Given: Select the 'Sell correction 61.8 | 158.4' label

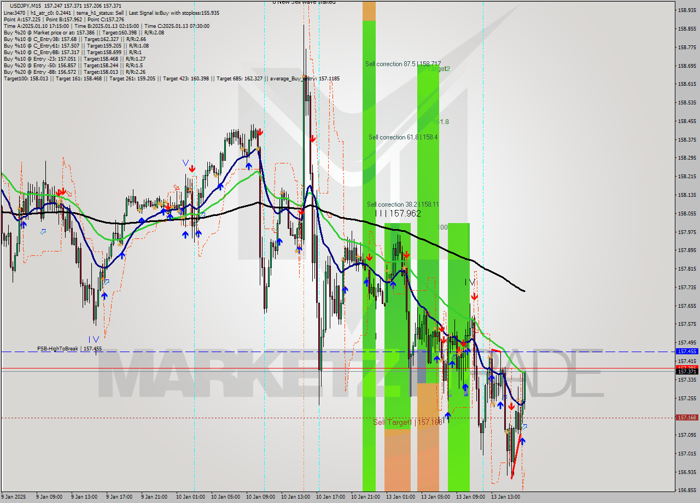Looking at the screenshot, I should (x=403, y=137).
